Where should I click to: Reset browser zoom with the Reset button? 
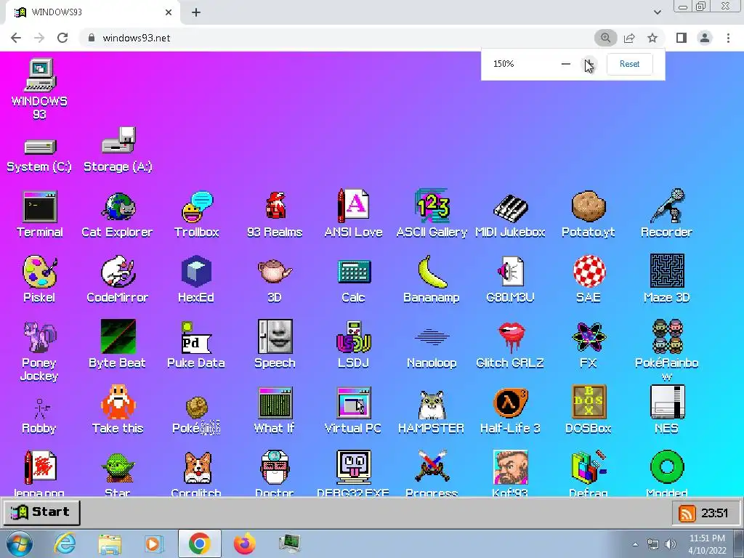tap(630, 64)
